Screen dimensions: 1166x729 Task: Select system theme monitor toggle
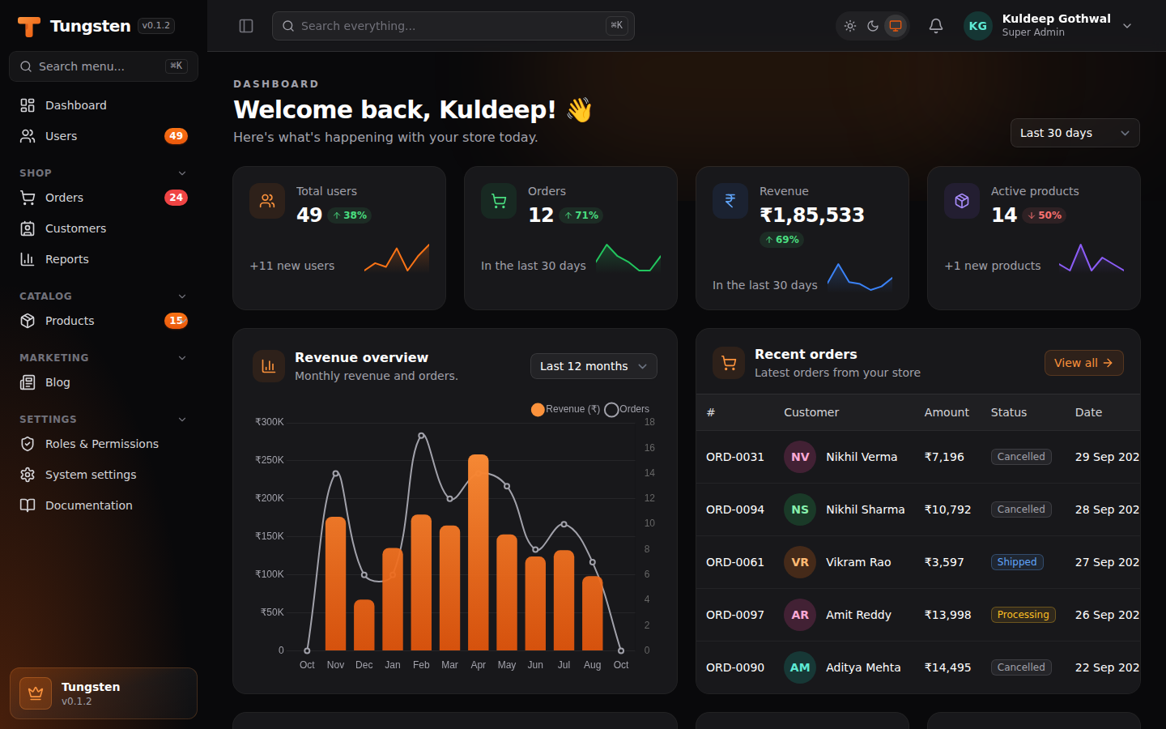pos(896,26)
